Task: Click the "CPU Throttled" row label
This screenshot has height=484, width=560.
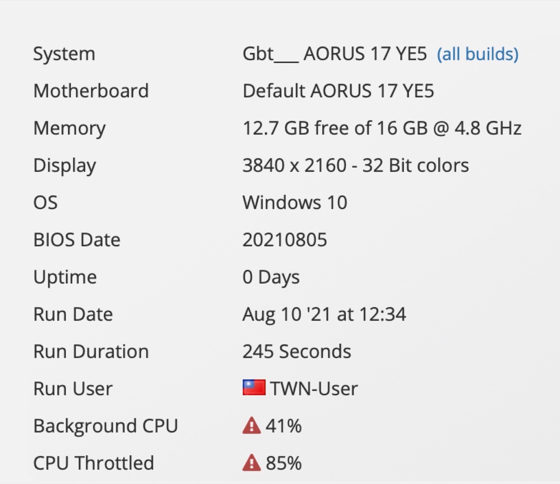Action: tap(94, 463)
